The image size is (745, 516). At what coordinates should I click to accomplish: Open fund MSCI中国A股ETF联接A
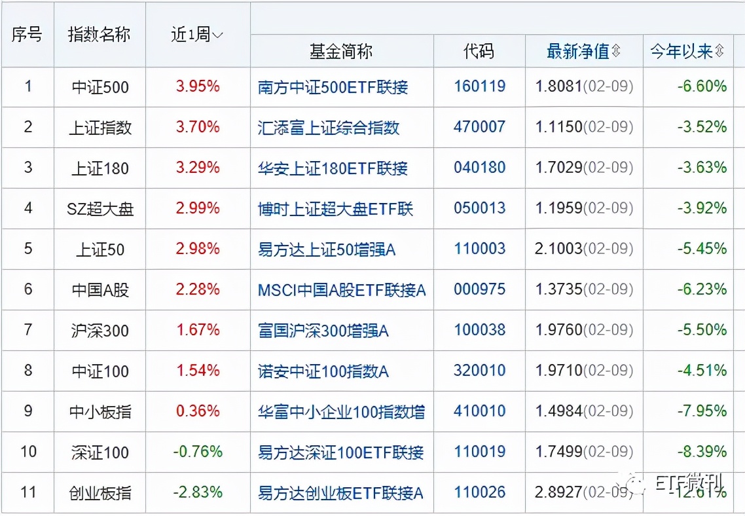[342, 290]
